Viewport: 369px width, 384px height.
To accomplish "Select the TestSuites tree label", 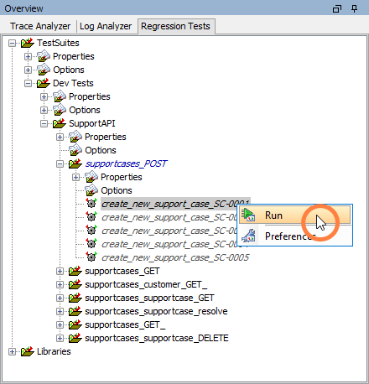I will tap(58, 43).
